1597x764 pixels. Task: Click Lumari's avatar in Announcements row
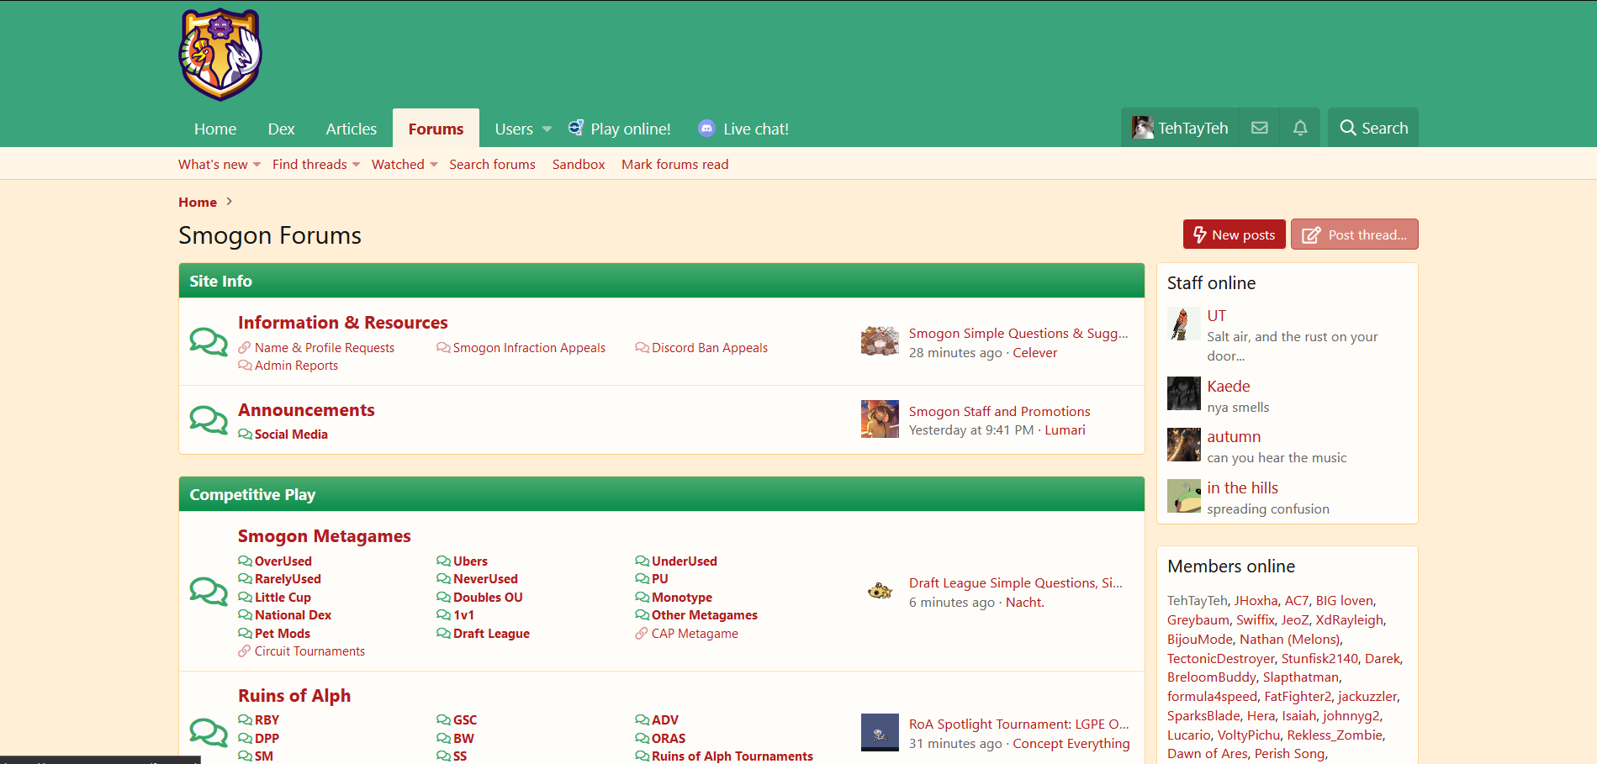(880, 419)
